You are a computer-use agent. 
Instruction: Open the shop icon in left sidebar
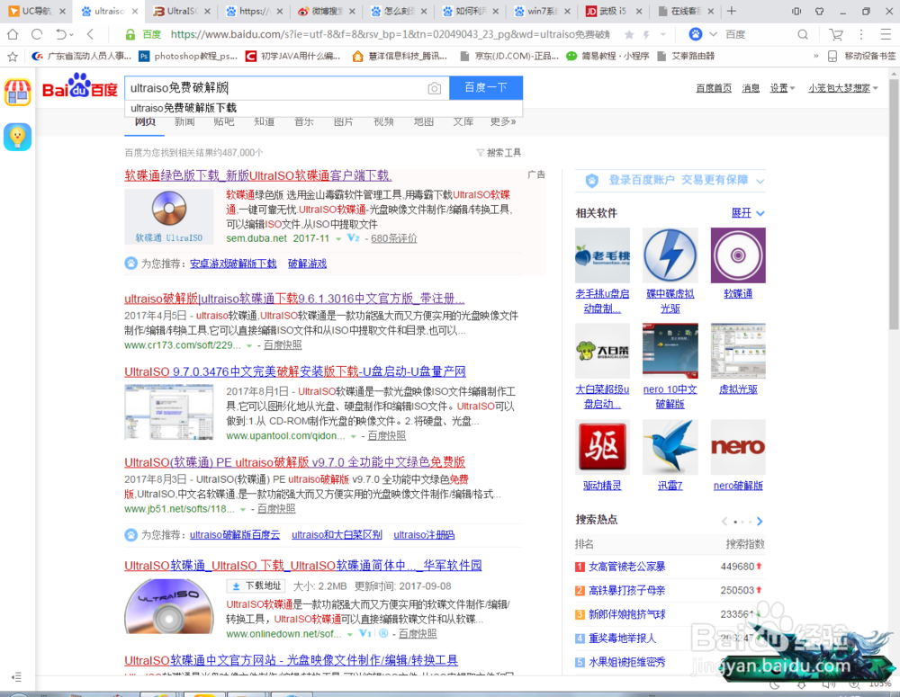point(18,93)
